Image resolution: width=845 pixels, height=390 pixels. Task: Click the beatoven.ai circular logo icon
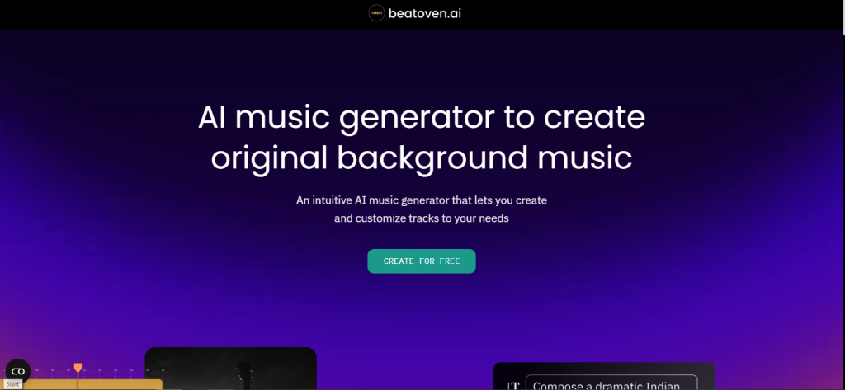tap(376, 13)
